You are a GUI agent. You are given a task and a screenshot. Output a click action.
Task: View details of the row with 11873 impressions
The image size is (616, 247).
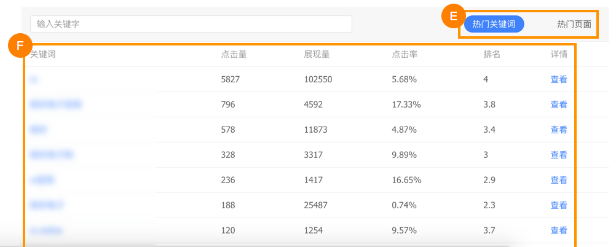click(x=558, y=130)
